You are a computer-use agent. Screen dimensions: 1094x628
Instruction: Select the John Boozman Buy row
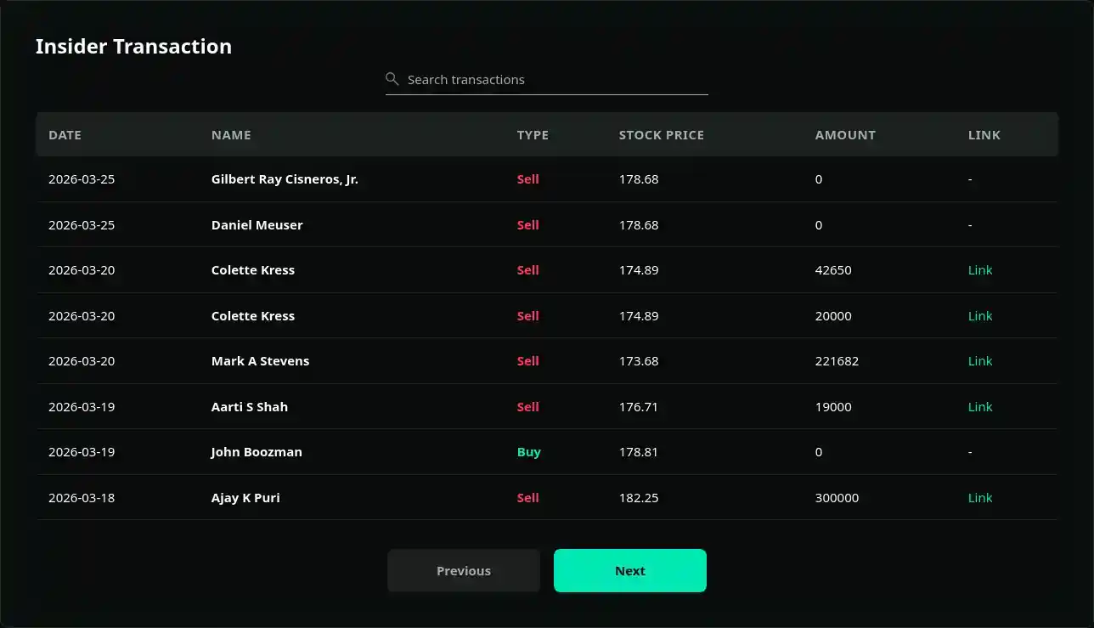point(547,452)
